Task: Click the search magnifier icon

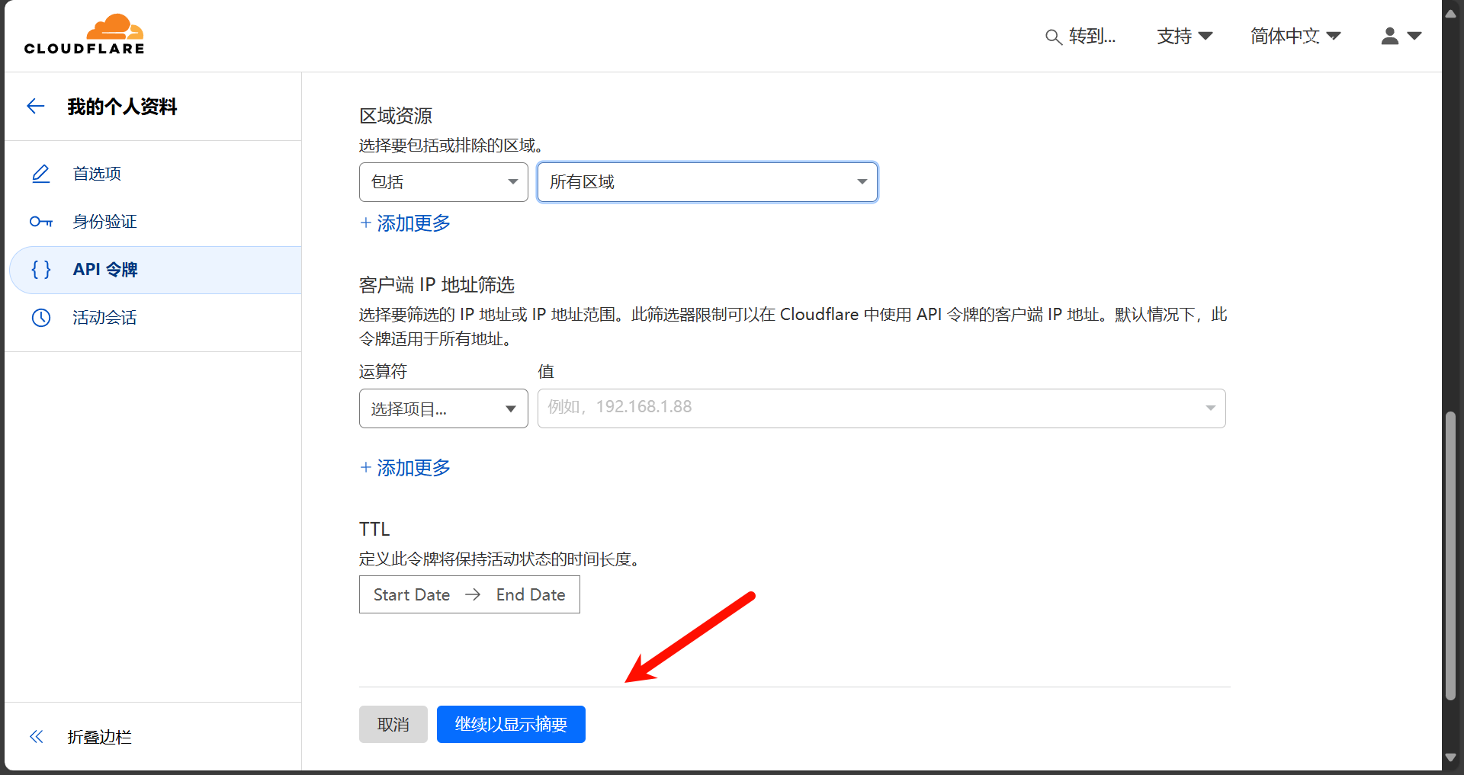Action: [x=1053, y=37]
